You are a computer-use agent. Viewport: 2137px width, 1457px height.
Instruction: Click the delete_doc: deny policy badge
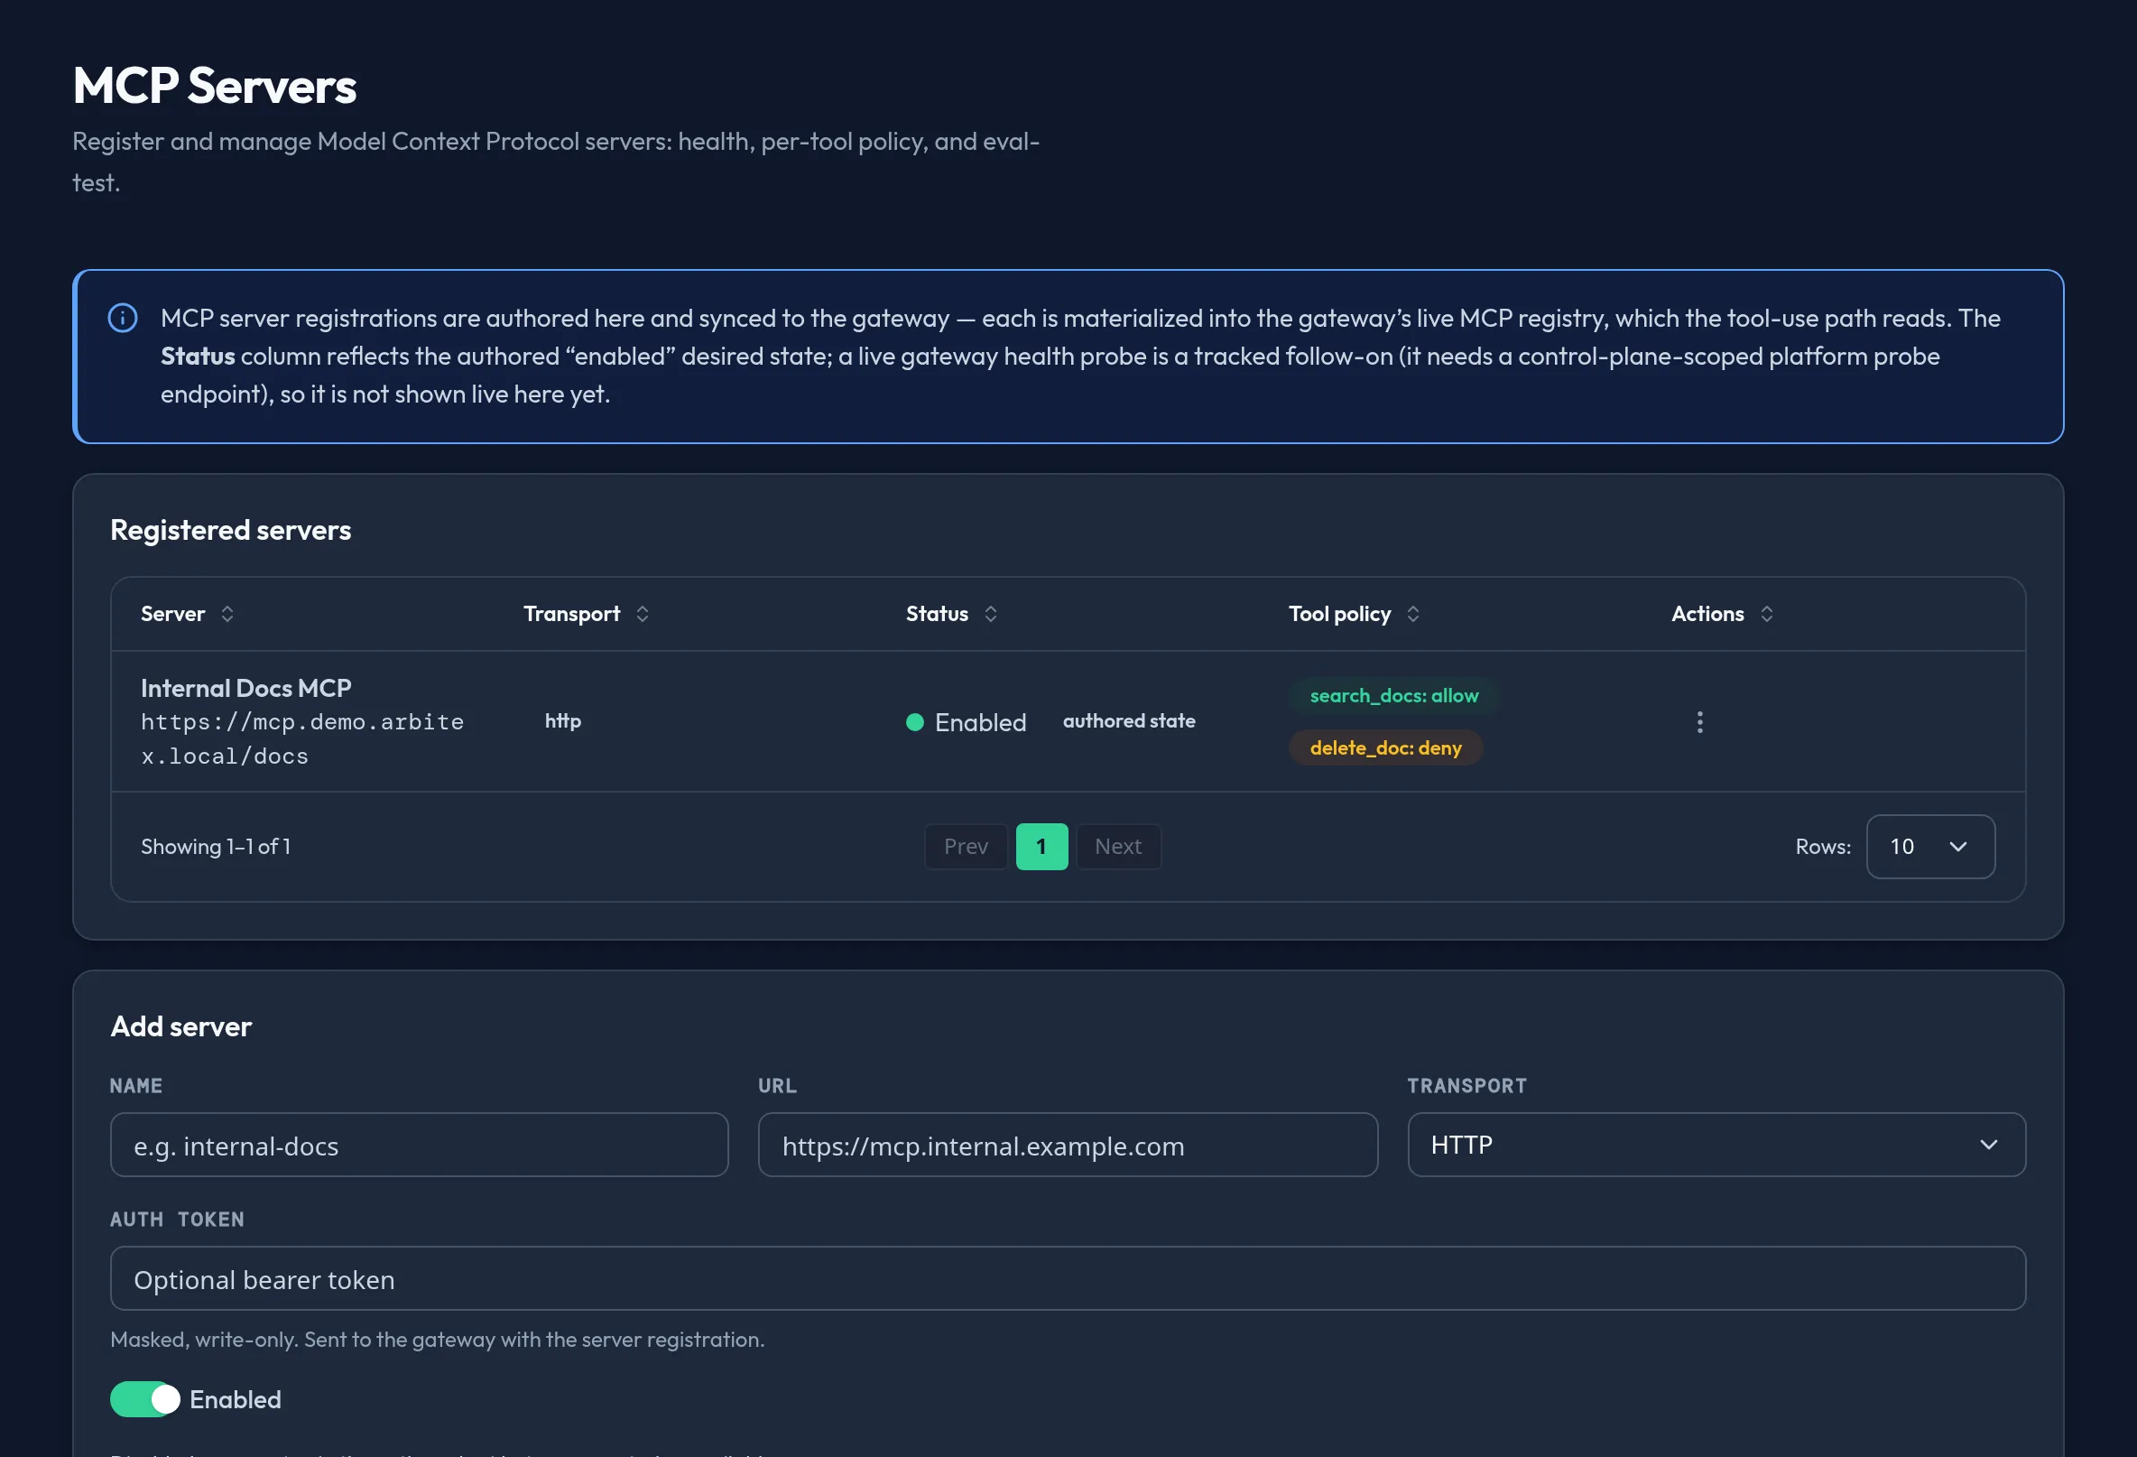click(1386, 747)
